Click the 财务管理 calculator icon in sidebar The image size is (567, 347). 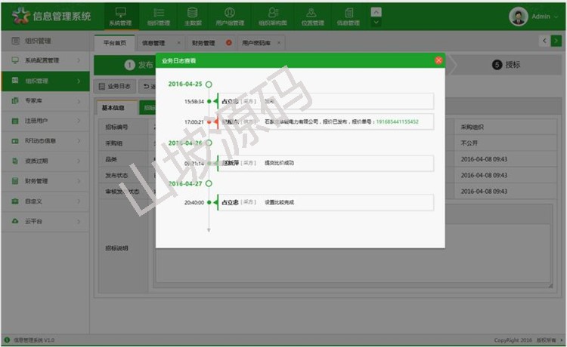click(15, 181)
